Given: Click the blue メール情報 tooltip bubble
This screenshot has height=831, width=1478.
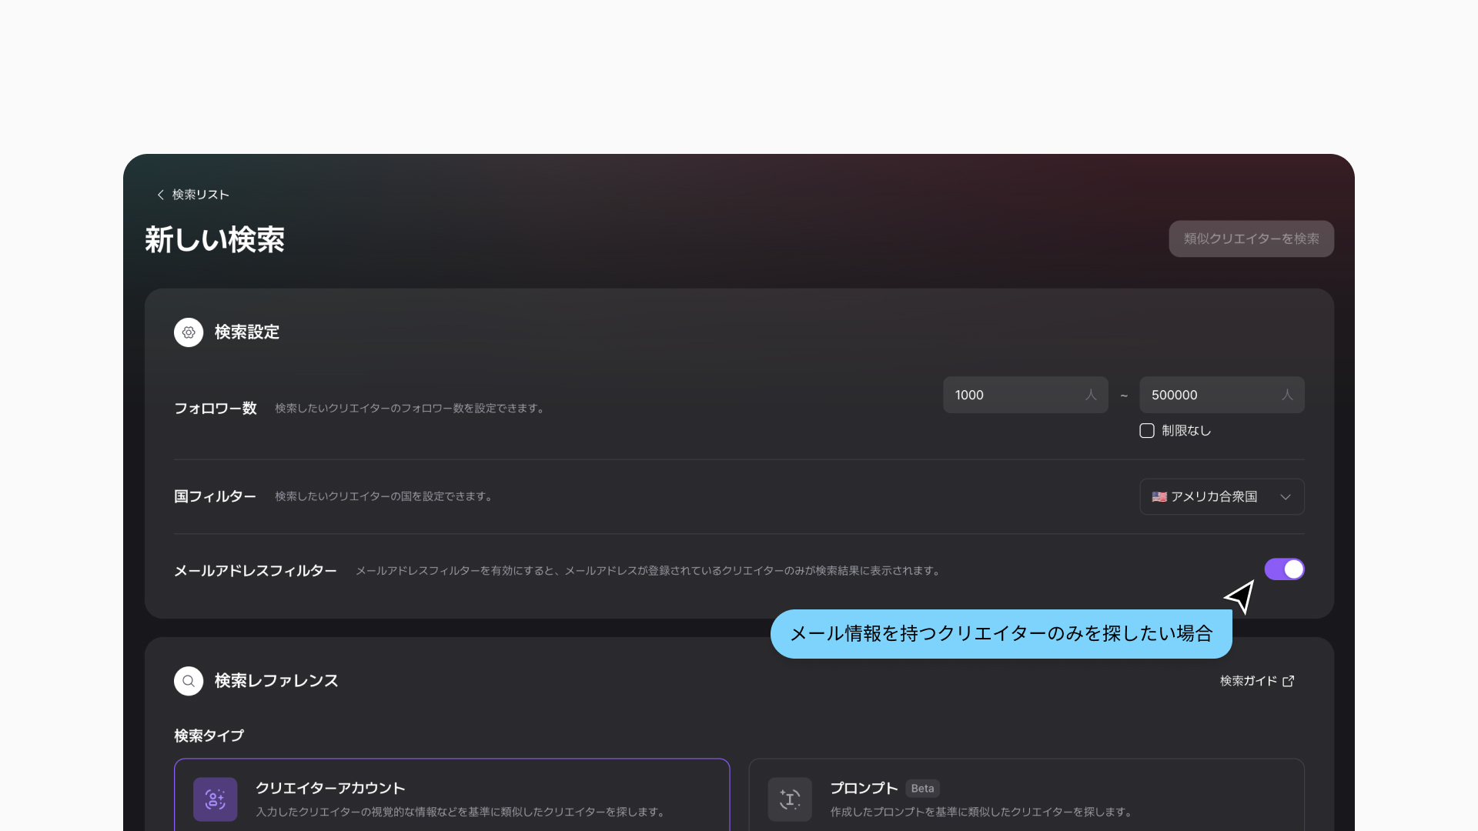Looking at the screenshot, I should click(x=1001, y=634).
